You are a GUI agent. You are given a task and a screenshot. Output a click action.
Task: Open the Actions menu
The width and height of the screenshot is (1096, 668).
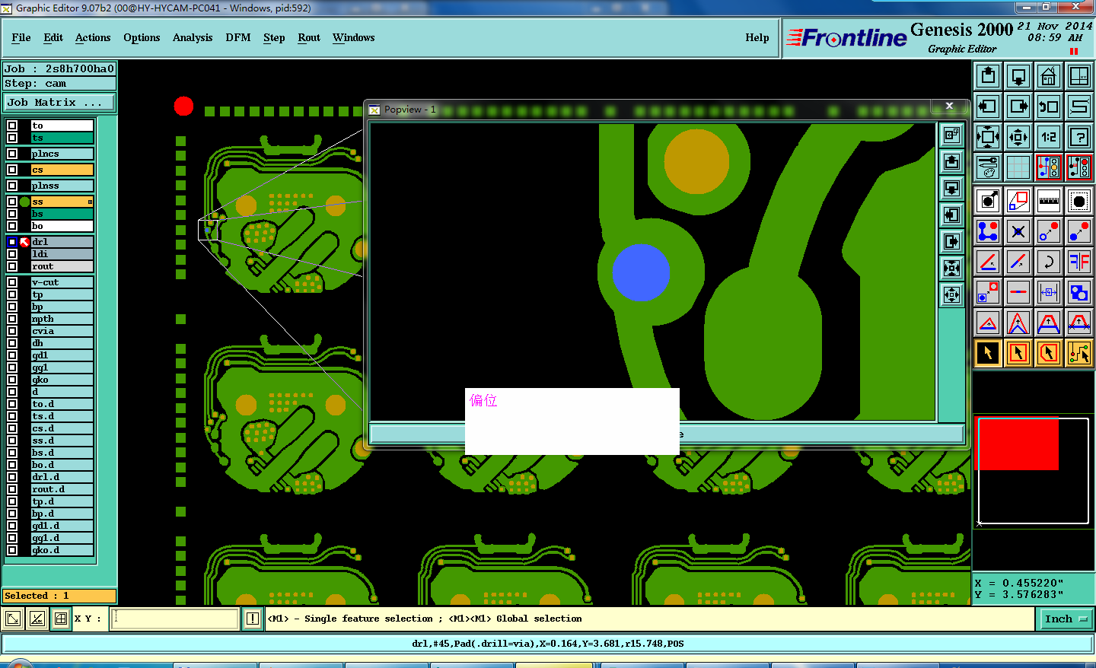coord(93,37)
